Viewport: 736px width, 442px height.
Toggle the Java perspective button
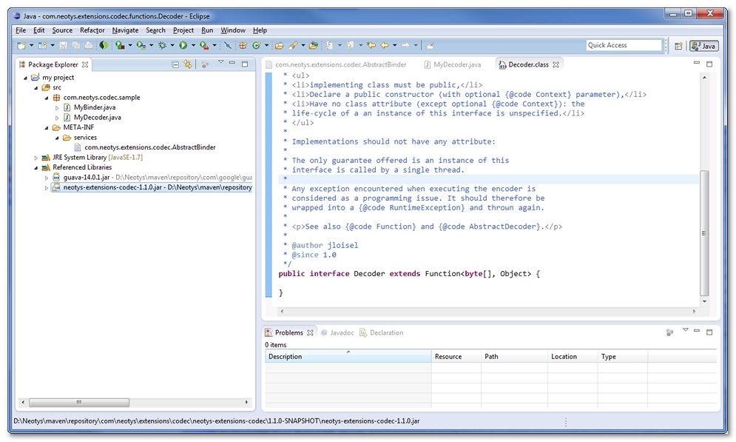pyautogui.click(x=703, y=46)
